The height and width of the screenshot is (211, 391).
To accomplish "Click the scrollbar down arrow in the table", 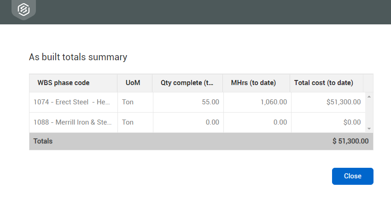I will (x=369, y=129).
